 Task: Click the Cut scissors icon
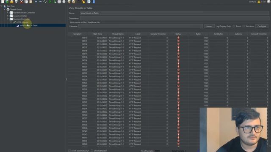(x=22, y=2)
